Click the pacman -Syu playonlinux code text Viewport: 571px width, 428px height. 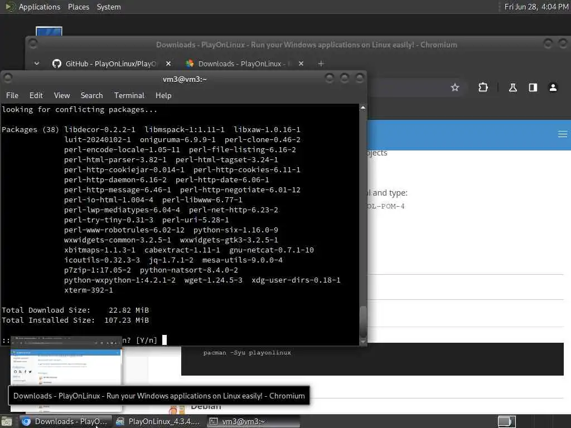[247, 353]
